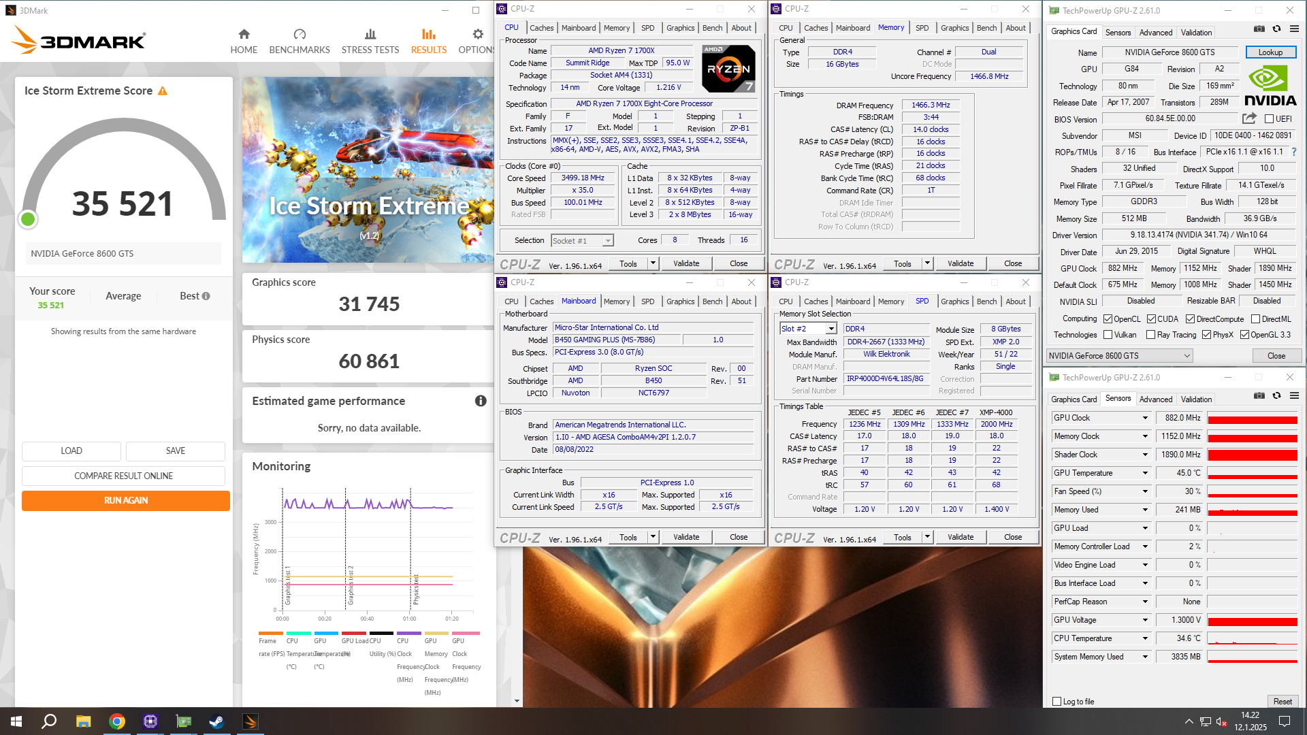Viewport: 1307px width, 735px height.
Task: Toggle CUDA checkbox in GPU-Z
Action: tap(1151, 319)
